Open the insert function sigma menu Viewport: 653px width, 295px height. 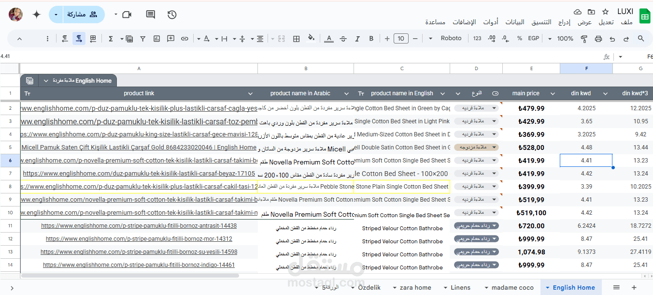click(x=111, y=39)
